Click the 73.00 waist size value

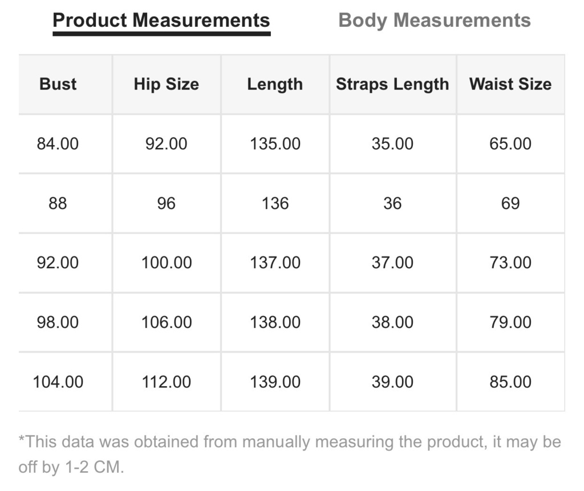510,263
